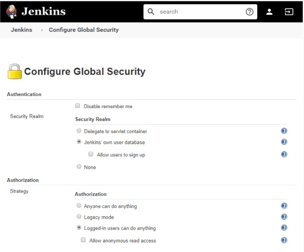
Task: Click the log out icon
Action: tap(289, 12)
